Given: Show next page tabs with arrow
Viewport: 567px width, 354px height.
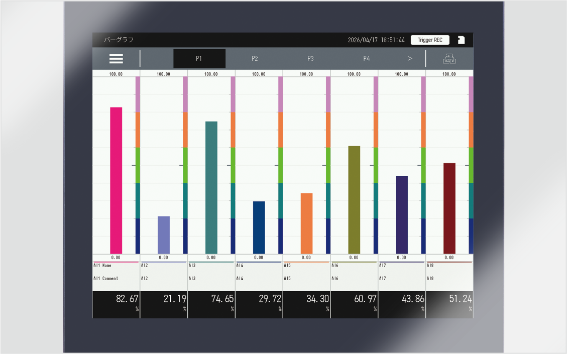Looking at the screenshot, I should click(x=410, y=58).
